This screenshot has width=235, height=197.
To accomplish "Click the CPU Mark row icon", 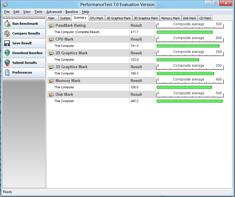I will point(51,39).
